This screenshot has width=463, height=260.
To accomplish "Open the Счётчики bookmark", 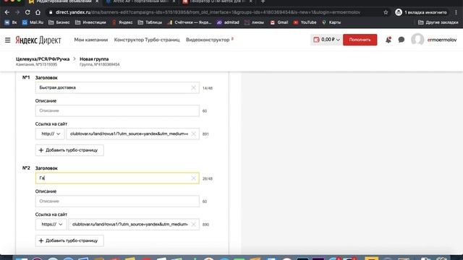I will click(x=190, y=22).
